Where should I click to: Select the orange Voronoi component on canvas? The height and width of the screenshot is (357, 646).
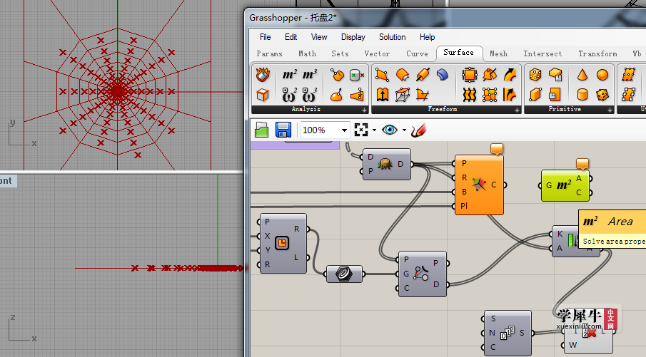pyautogui.click(x=479, y=185)
